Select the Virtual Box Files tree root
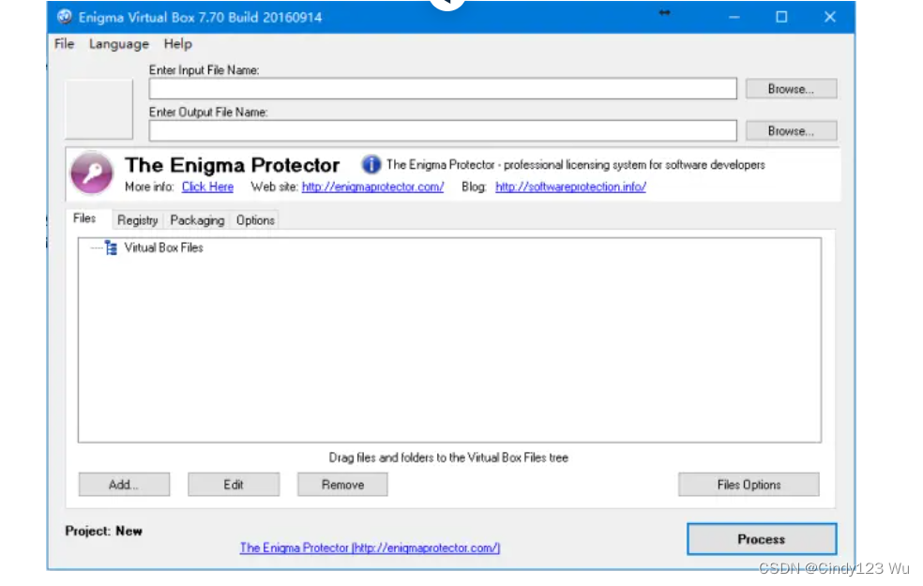 [x=163, y=248]
